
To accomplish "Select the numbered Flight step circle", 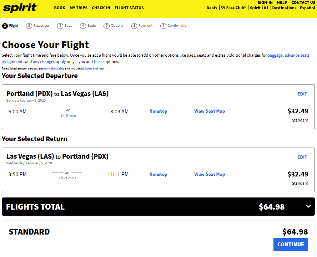I will coord(5,25).
